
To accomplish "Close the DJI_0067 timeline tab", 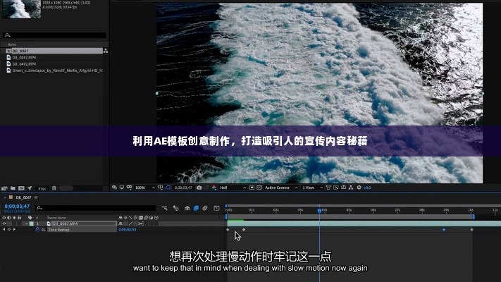I will pyautogui.click(x=4, y=197).
